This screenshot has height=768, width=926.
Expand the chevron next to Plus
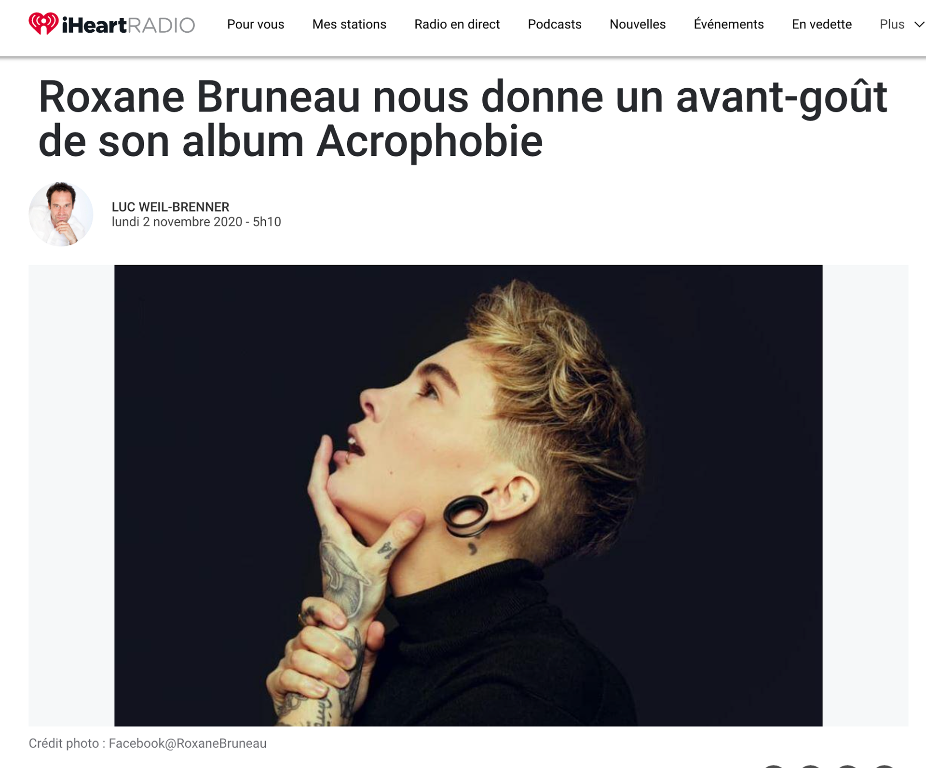point(919,25)
